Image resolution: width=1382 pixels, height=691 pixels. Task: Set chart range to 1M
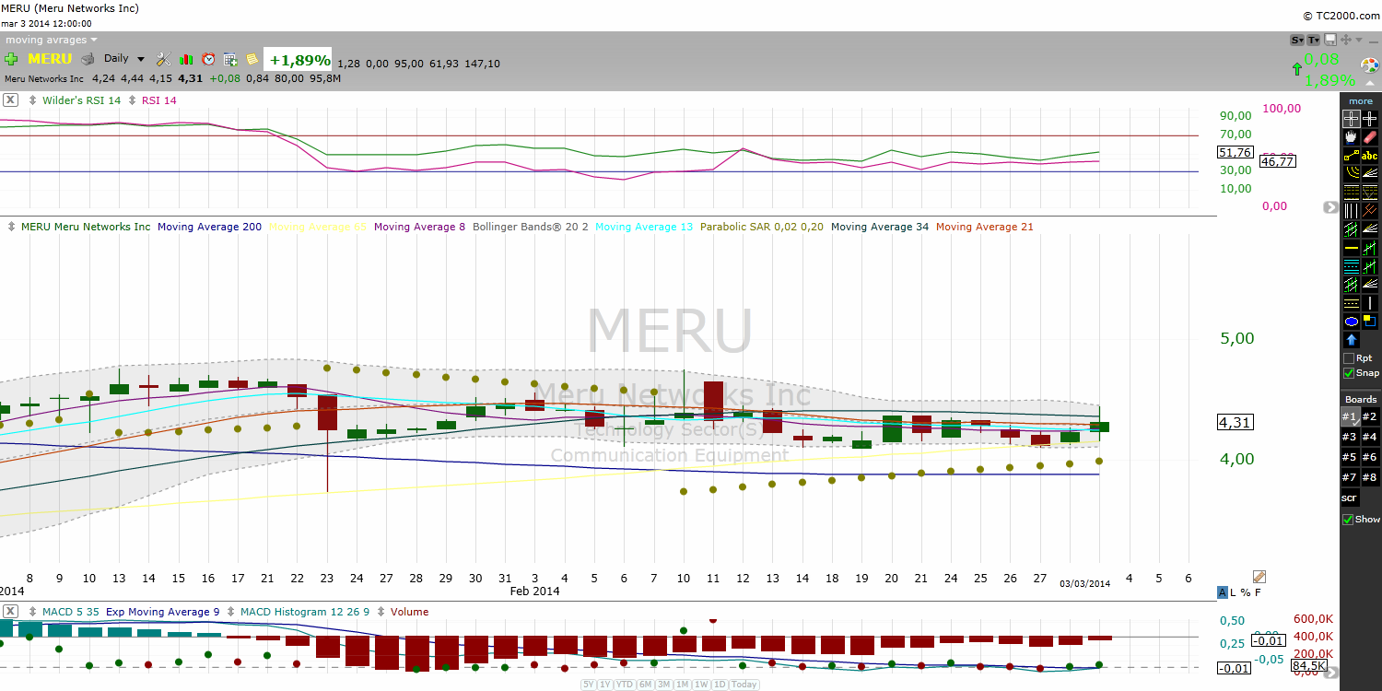click(x=683, y=685)
